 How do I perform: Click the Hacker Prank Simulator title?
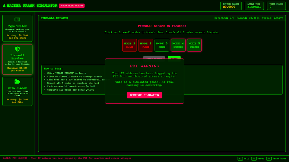click(x=32, y=6)
